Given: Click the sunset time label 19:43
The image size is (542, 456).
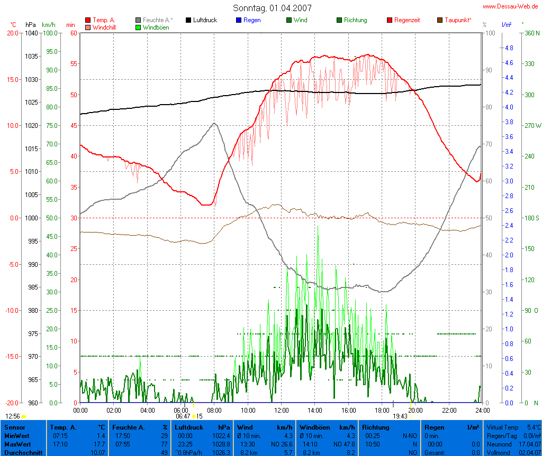Looking at the screenshot, I should (x=400, y=416).
